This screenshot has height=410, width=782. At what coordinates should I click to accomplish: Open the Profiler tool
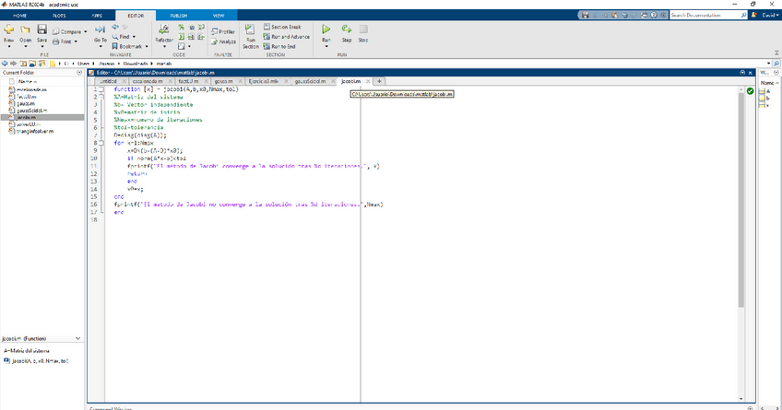(225, 31)
